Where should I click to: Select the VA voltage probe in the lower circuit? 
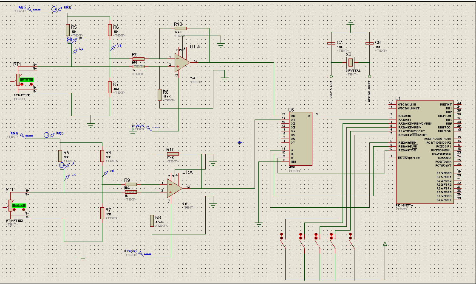(67, 178)
